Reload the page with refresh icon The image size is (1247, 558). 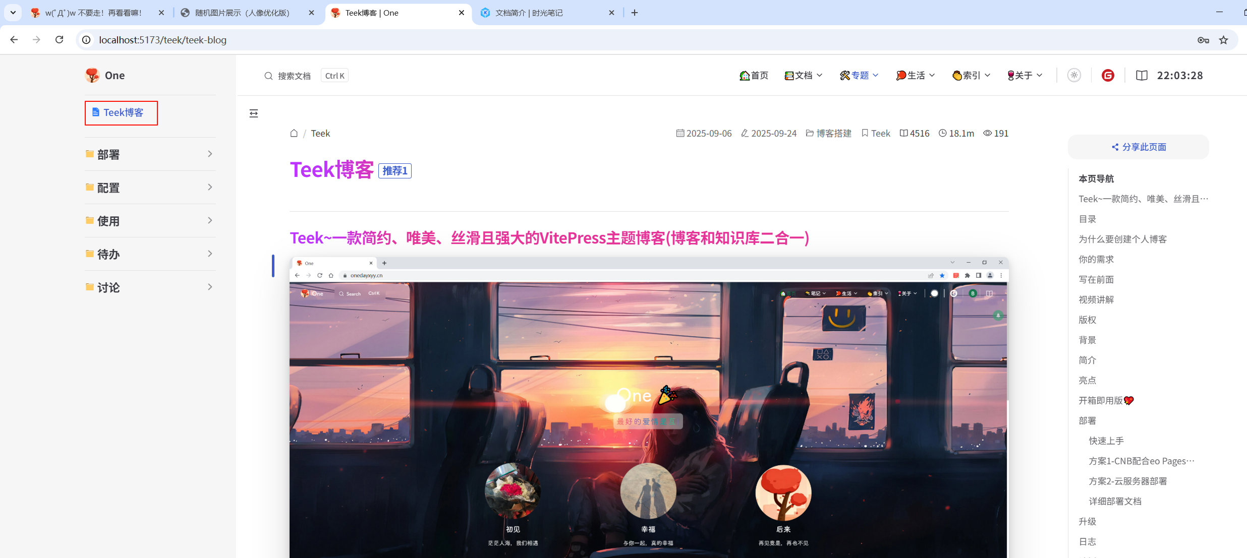click(60, 40)
